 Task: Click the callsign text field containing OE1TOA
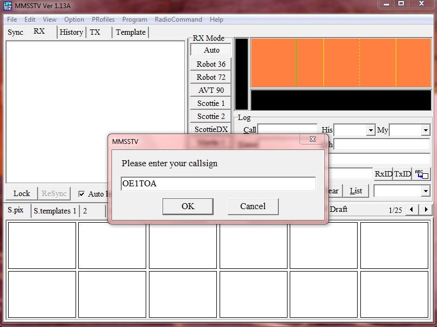[218, 184]
